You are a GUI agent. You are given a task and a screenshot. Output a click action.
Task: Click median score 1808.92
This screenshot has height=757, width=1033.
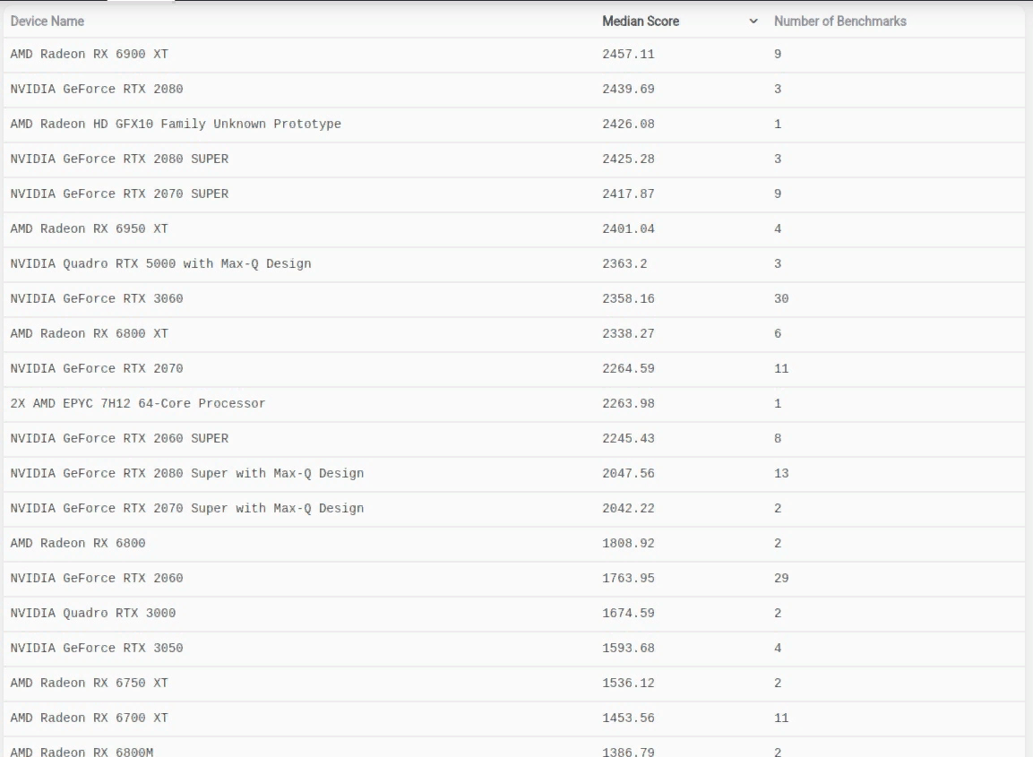629,543
